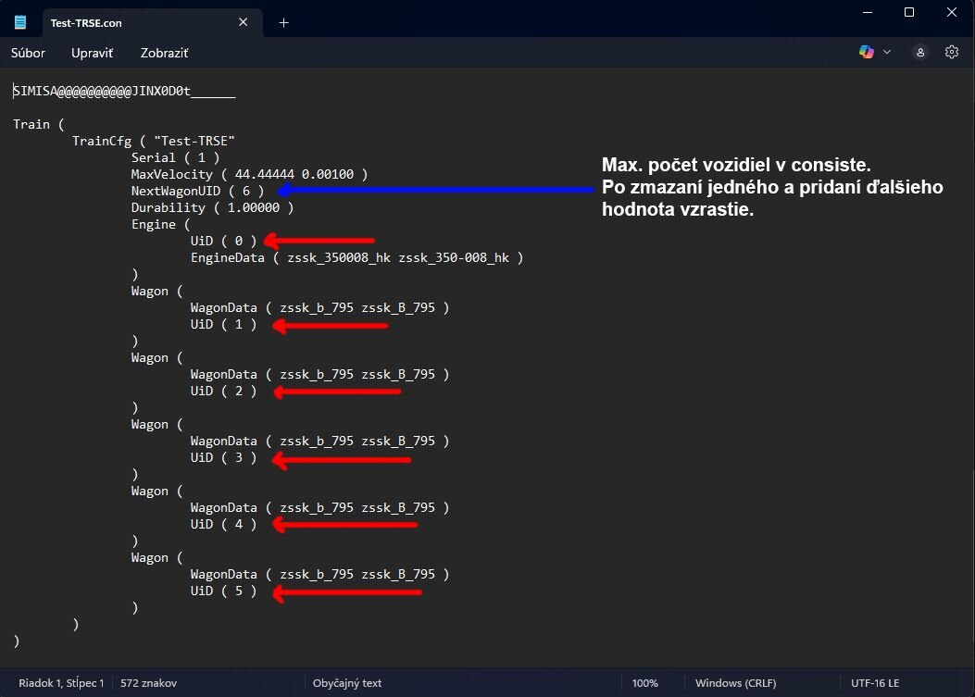Click the vertical scrollbar on the right

pos(969,370)
